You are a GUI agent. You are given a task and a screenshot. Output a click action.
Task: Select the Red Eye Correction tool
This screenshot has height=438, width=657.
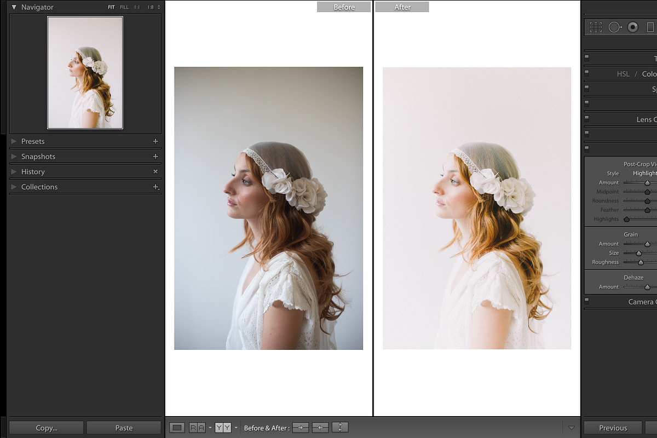tap(633, 27)
